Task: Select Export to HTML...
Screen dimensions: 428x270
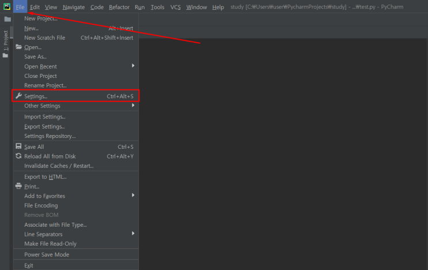Action: (76, 177)
